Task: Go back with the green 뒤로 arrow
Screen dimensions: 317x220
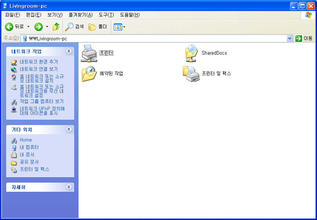Action: click(x=9, y=27)
